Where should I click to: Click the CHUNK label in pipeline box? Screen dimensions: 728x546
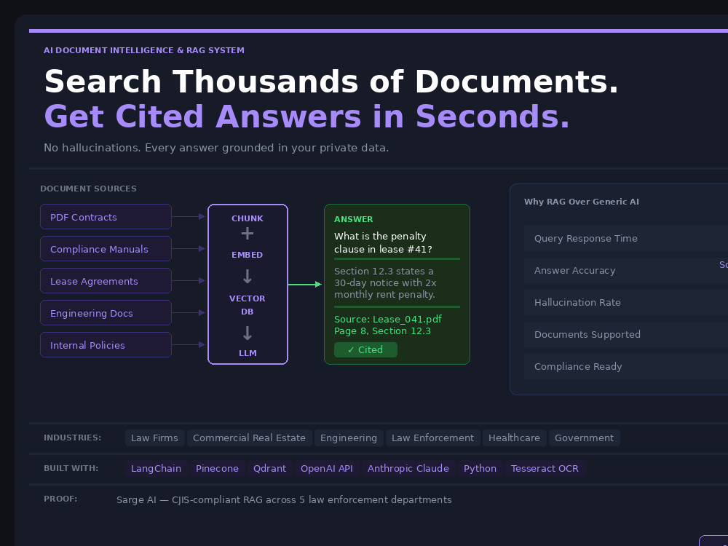pos(248,218)
